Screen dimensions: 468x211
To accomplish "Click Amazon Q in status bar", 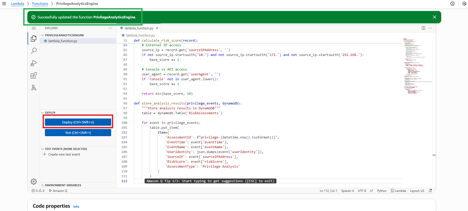I will (58, 191).
